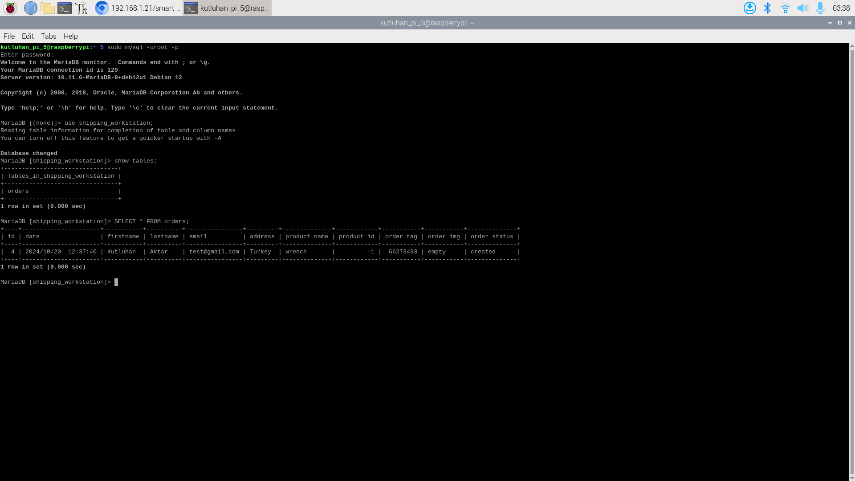This screenshot has width=855, height=481.
Task: Open the File menu in terminal
Action: pyautogui.click(x=9, y=36)
